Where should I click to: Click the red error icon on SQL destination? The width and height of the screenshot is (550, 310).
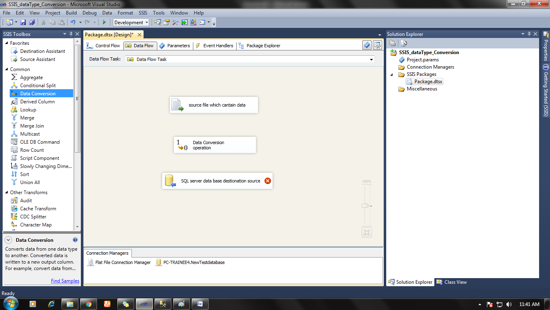point(267,181)
